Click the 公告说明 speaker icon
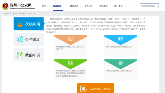165x93 pixels. click(x=20, y=39)
